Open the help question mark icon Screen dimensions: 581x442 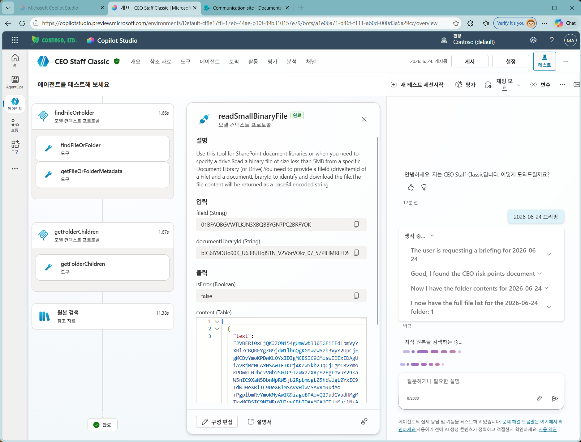tap(552, 40)
